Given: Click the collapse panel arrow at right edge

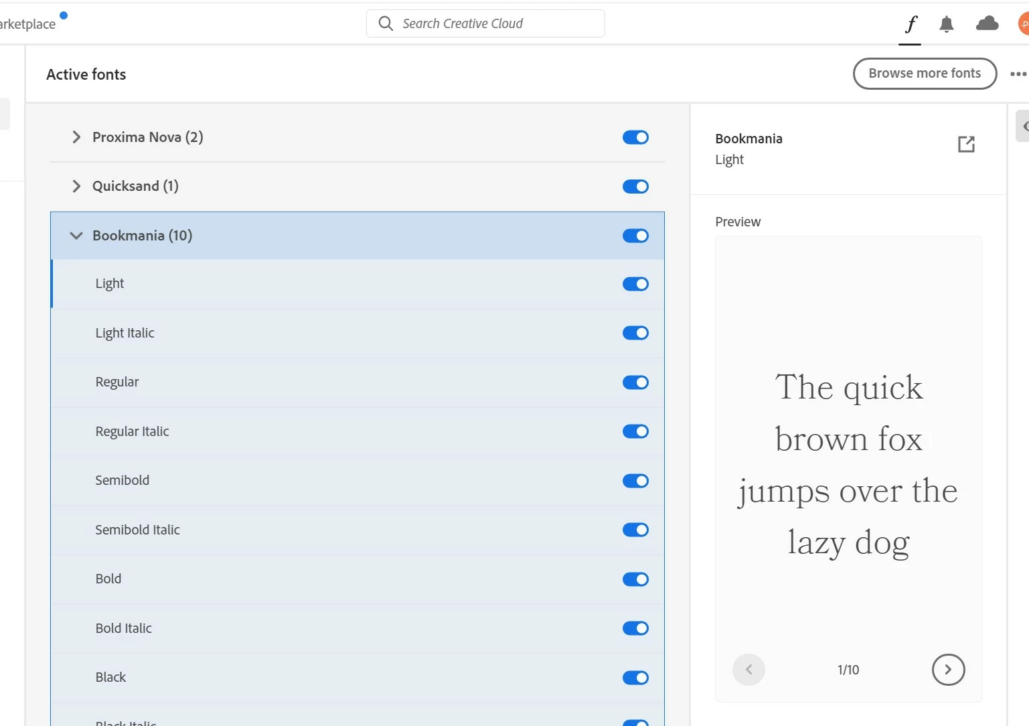Looking at the screenshot, I should coord(1024,126).
